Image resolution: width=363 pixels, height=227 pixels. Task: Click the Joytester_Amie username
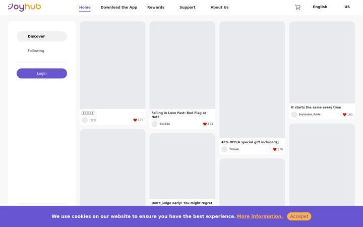[x=310, y=115]
